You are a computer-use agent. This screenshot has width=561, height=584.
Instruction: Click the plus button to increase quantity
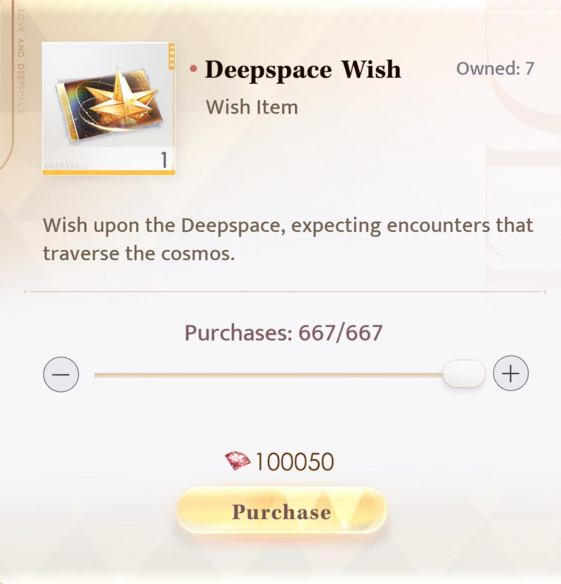pyautogui.click(x=511, y=373)
